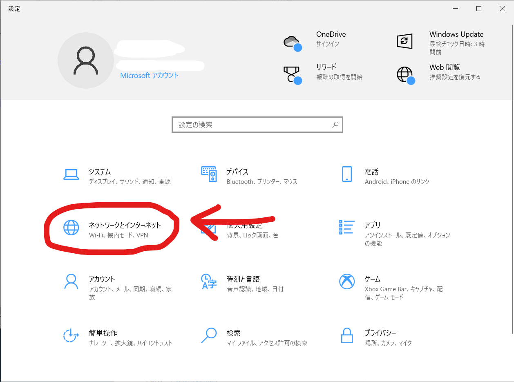This screenshot has width=514, height=382.
Task: Click the アプリ list icon
Action: pos(346,227)
